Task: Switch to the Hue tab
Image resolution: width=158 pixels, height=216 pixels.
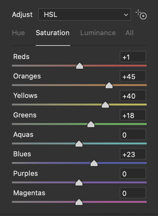Action: (18, 33)
